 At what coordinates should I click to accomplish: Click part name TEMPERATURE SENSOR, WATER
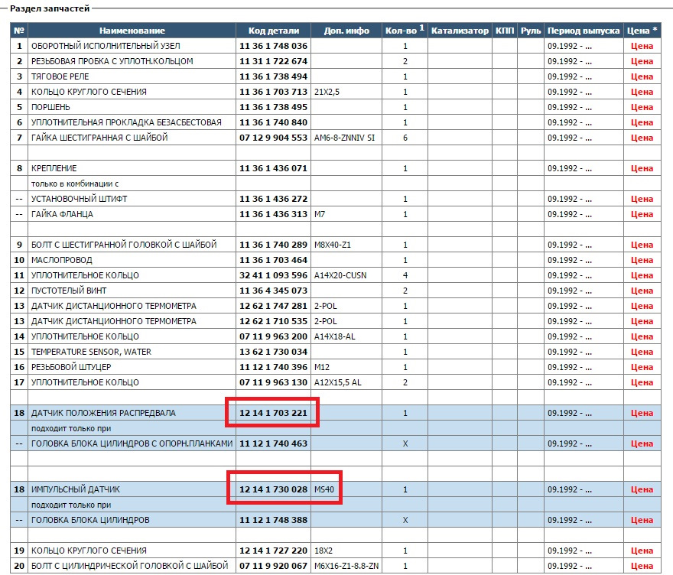91,352
